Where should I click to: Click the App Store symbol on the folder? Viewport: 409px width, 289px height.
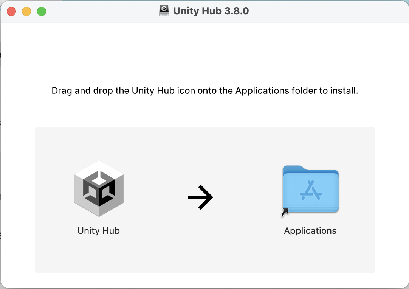[311, 191]
